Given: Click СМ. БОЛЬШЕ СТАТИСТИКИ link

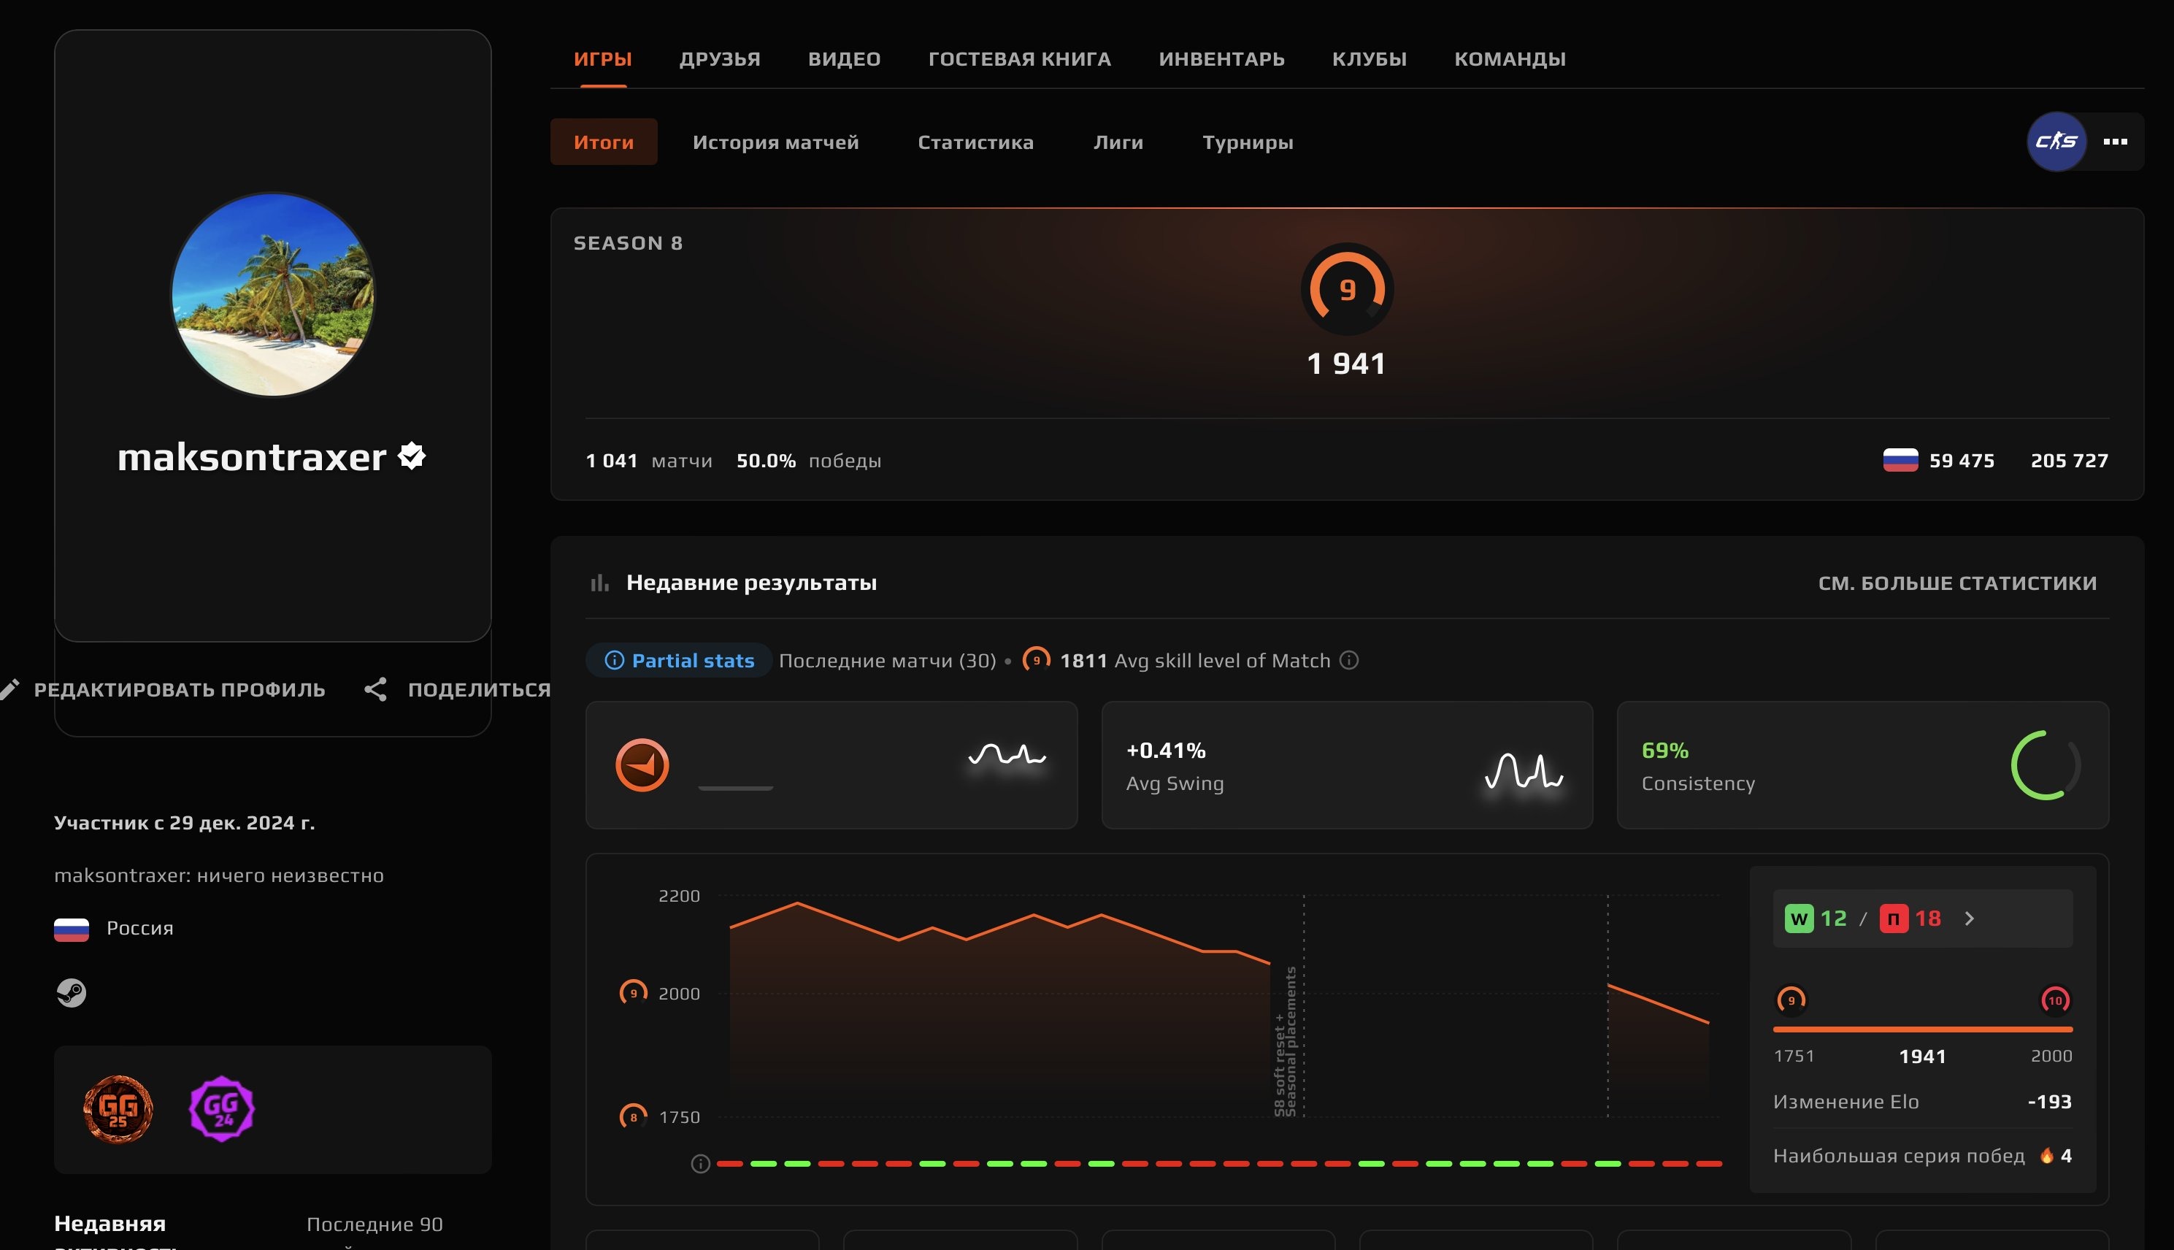Looking at the screenshot, I should 1957,583.
